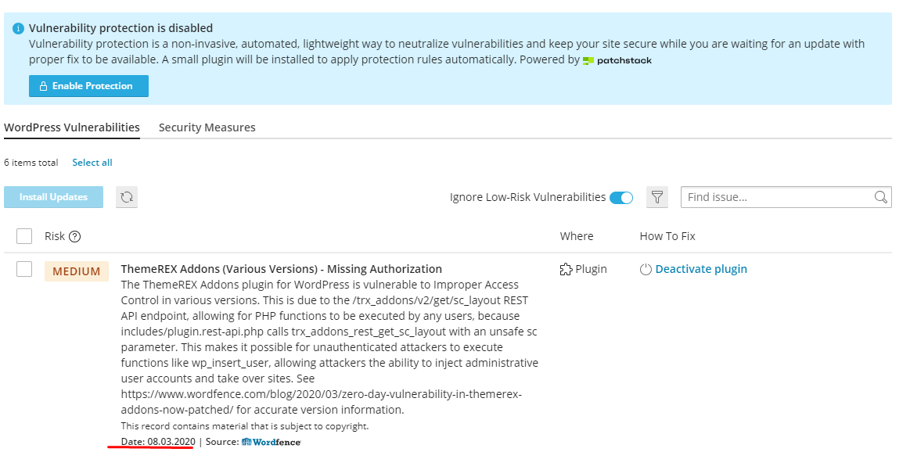The width and height of the screenshot is (910, 452).
Task: Click the Enable Protection button
Action: point(88,86)
